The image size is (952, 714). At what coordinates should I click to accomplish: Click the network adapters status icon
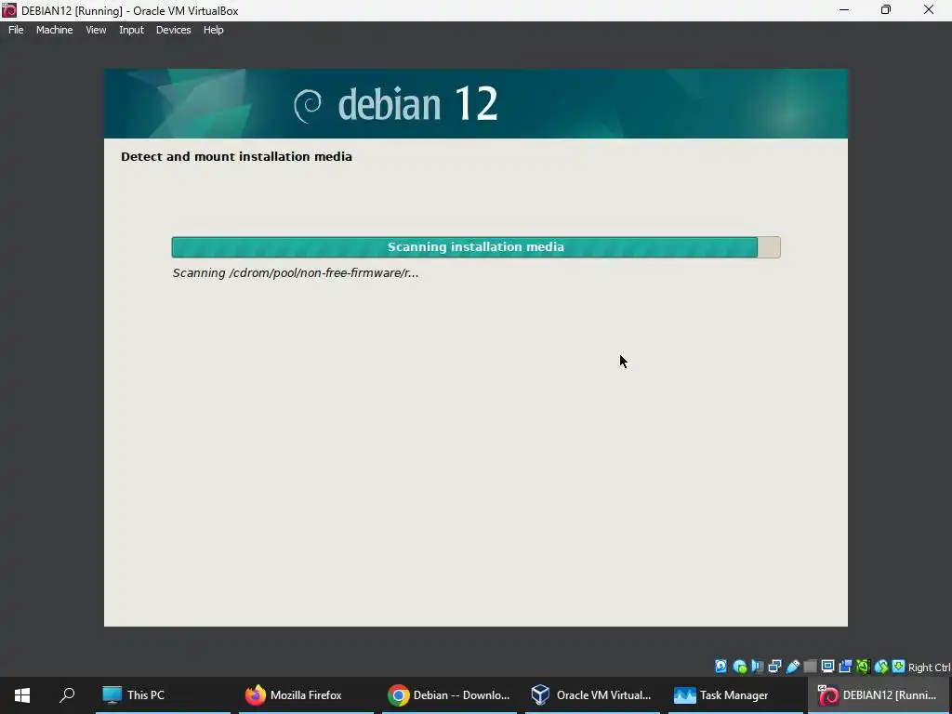(x=774, y=667)
